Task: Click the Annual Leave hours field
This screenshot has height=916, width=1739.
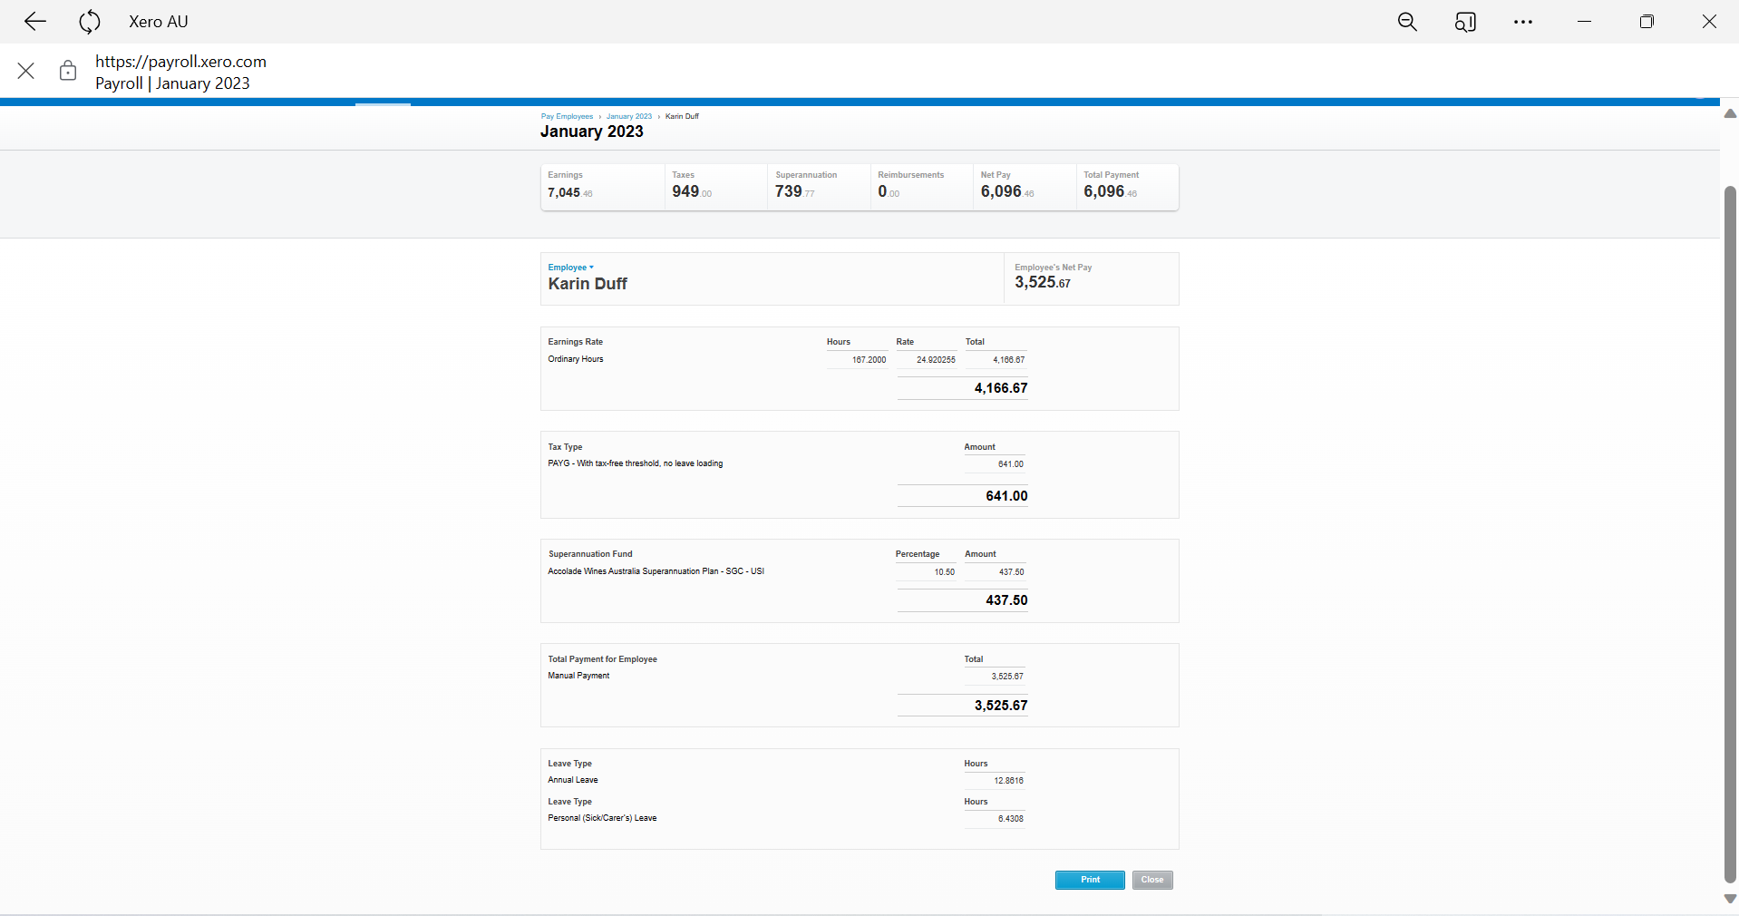Action: pos(996,781)
